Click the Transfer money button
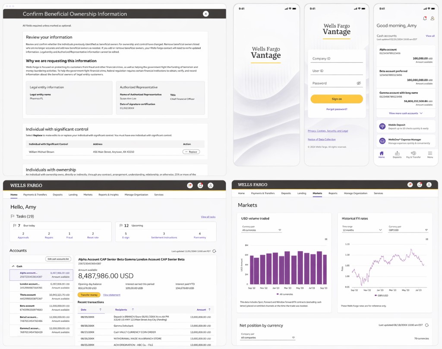Screen dimensions: 442x349 pos(89,295)
